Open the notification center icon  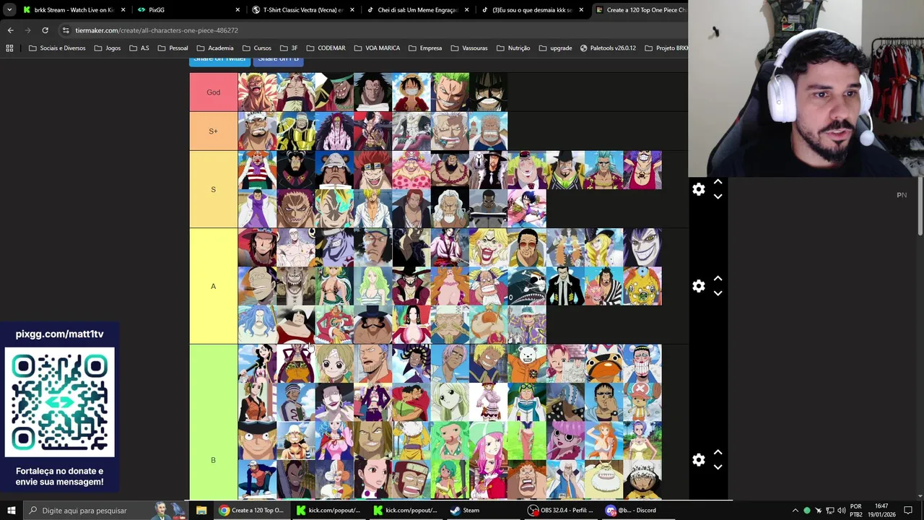pos(908,511)
